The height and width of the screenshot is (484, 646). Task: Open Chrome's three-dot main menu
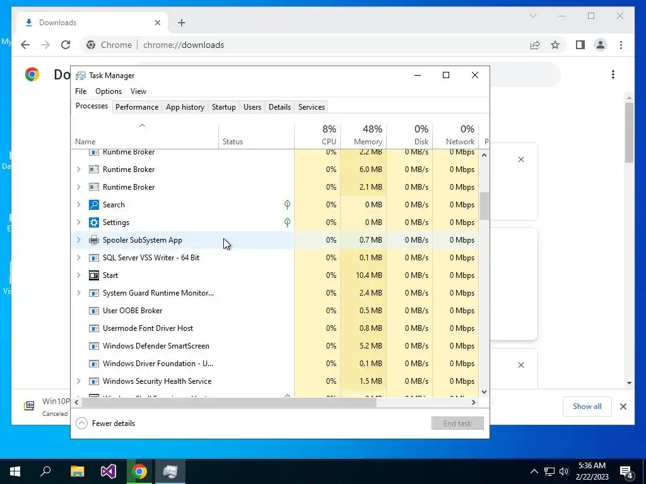(x=621, y=45)
